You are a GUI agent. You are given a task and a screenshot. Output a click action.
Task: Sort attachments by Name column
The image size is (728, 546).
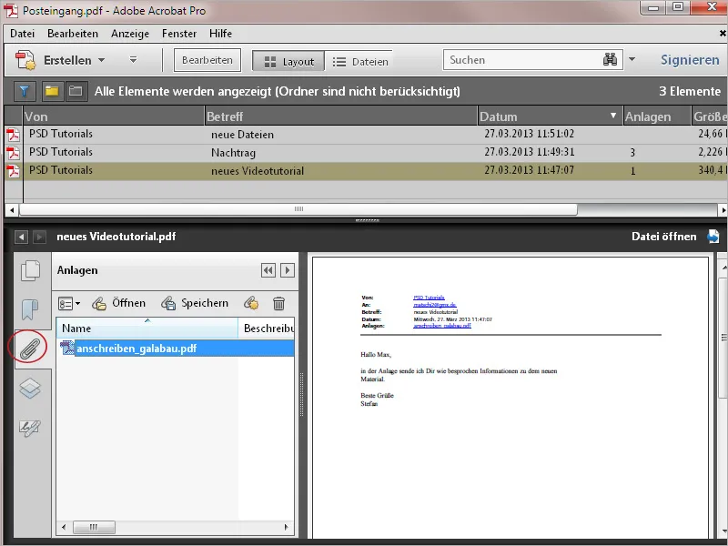147,329
